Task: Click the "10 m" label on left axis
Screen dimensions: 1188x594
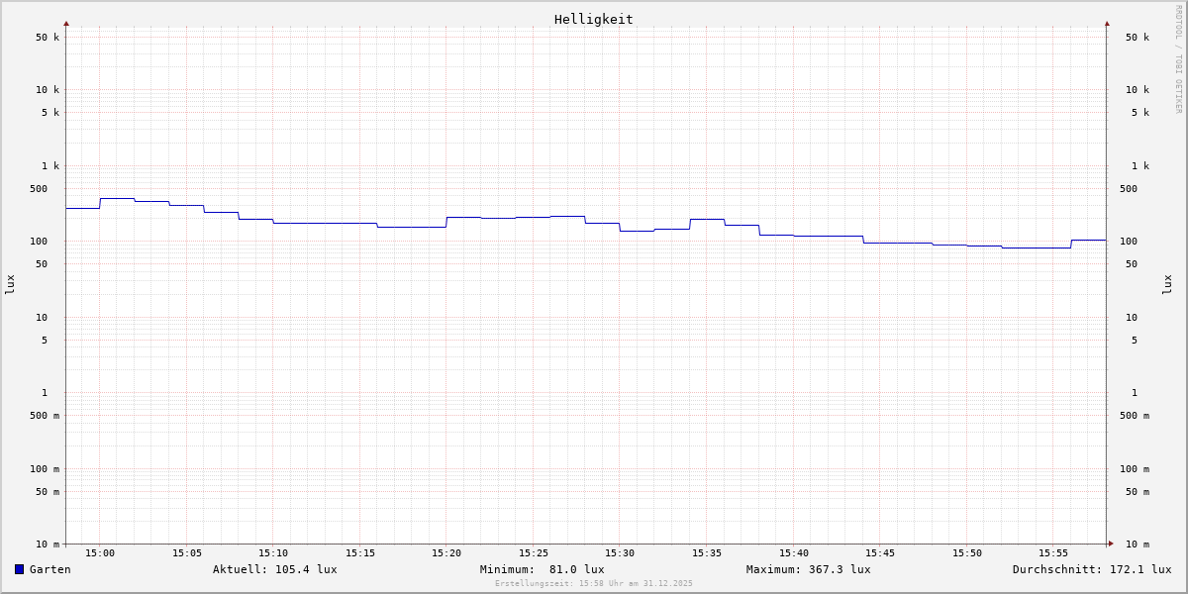Action: coord(48,544)
